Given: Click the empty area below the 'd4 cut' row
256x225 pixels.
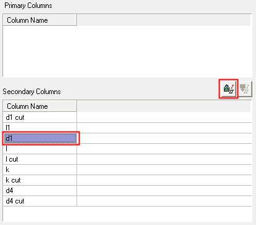Looking at the screenshot, I should tap(128, 214).
